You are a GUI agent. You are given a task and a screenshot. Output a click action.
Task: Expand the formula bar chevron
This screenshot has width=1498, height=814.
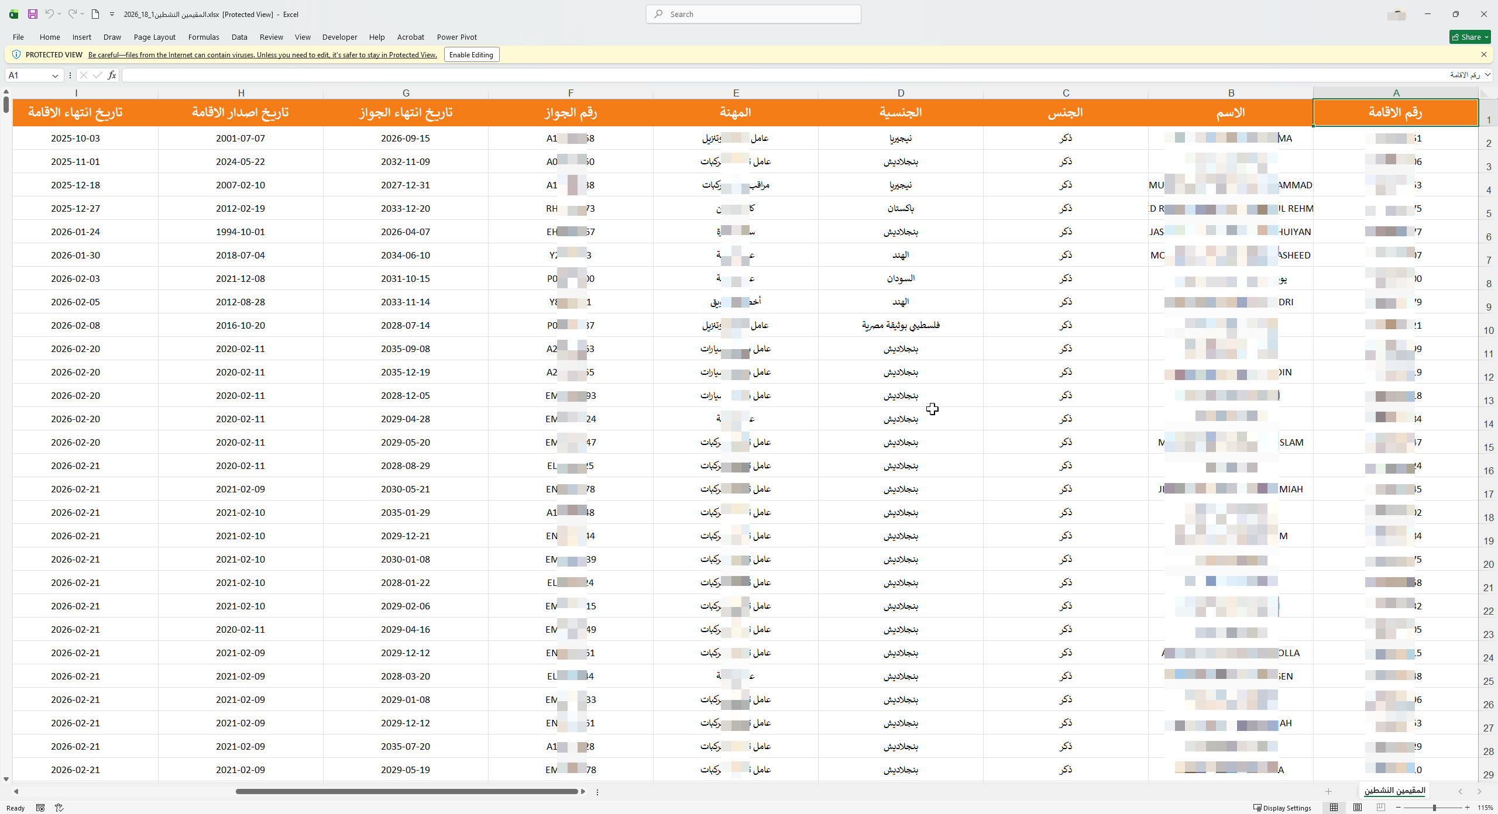(x=1487, y=75)
